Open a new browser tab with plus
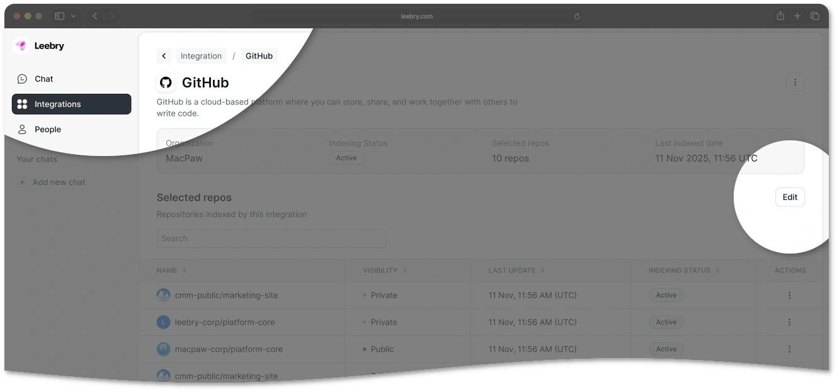837x392 pixels. 797,16
